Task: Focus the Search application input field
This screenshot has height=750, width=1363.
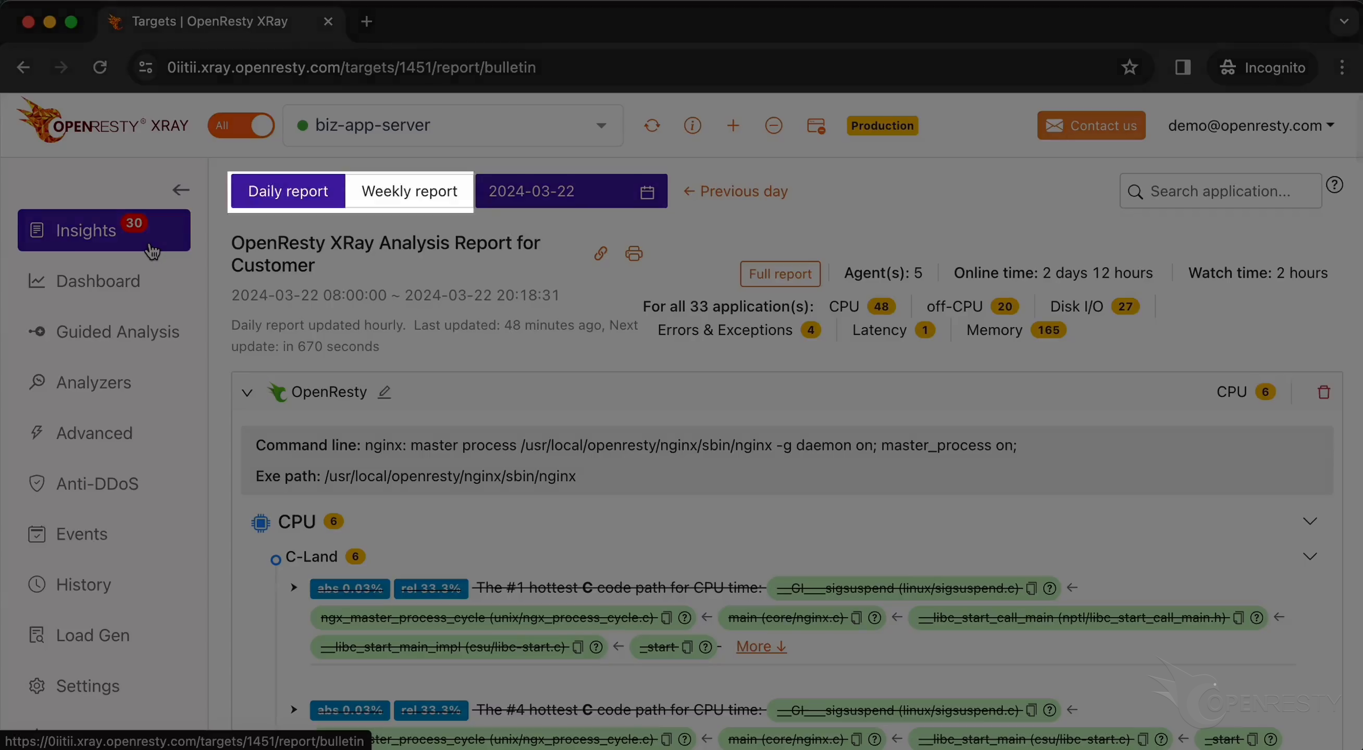Action: pyautogui.click(x=1221, y=191)
